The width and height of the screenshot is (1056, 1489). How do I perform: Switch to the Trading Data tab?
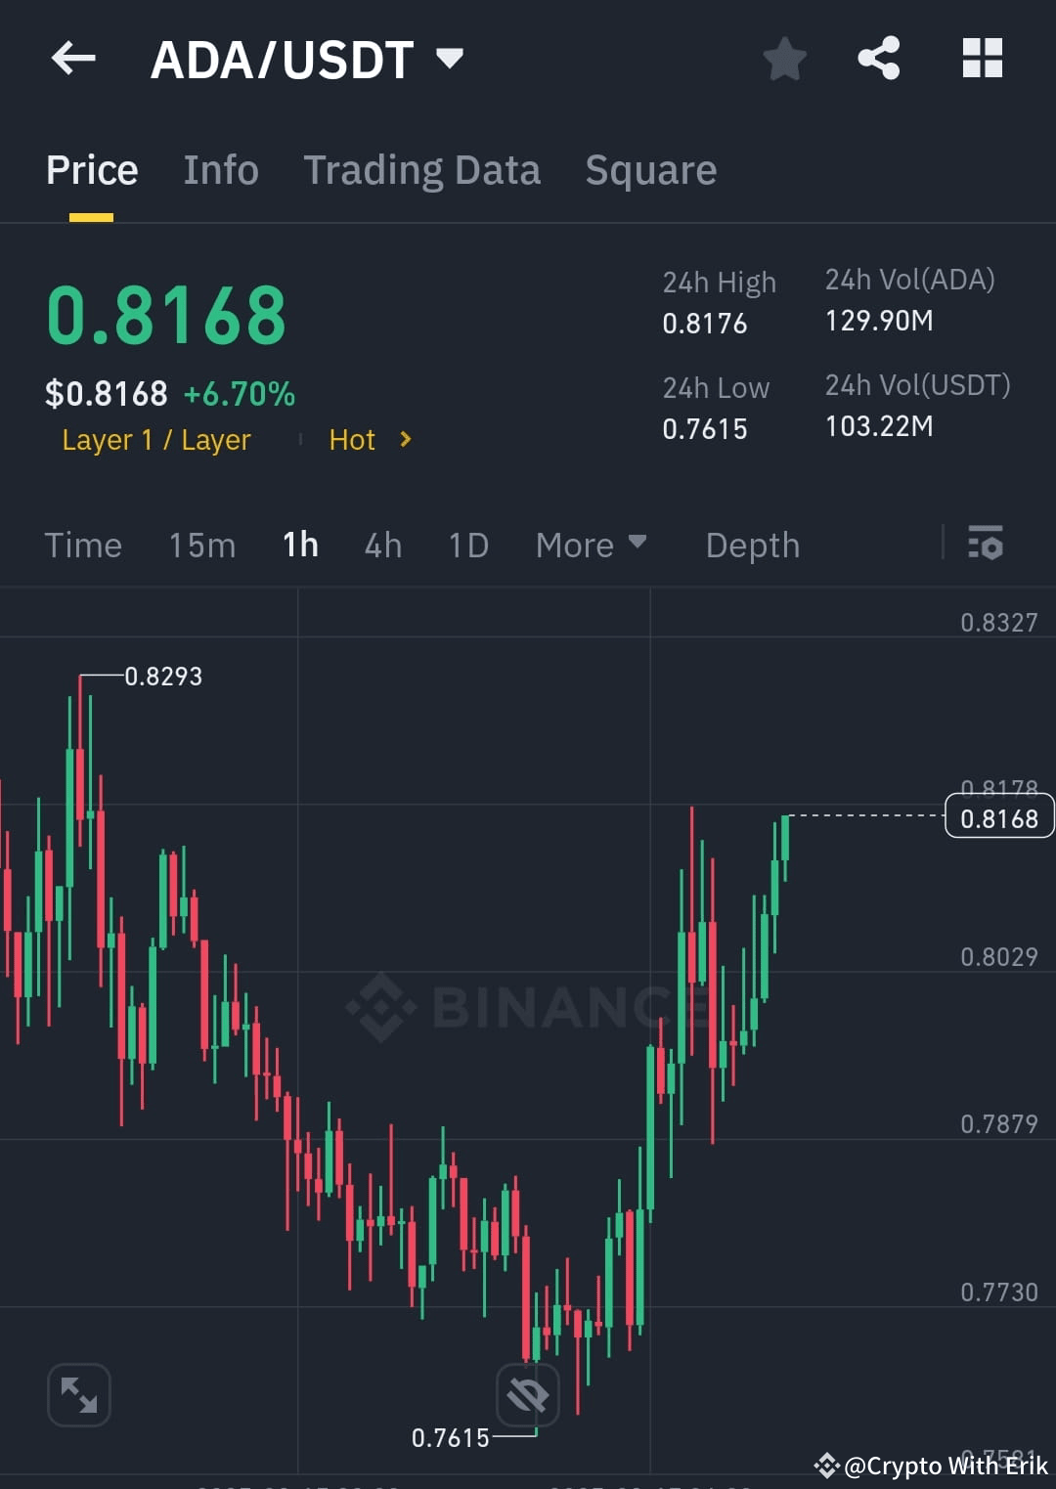point(422,169)
